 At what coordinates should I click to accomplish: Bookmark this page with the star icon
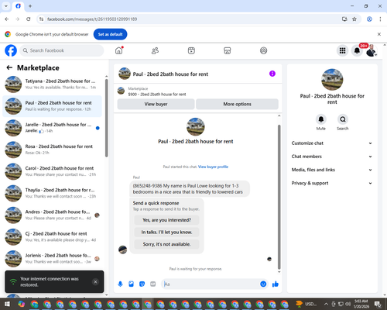click(354, 19)
